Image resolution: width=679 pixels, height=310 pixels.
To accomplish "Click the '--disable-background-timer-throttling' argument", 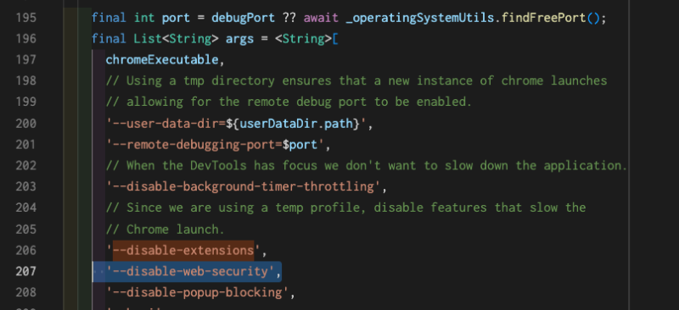I will tap(243, 187).
